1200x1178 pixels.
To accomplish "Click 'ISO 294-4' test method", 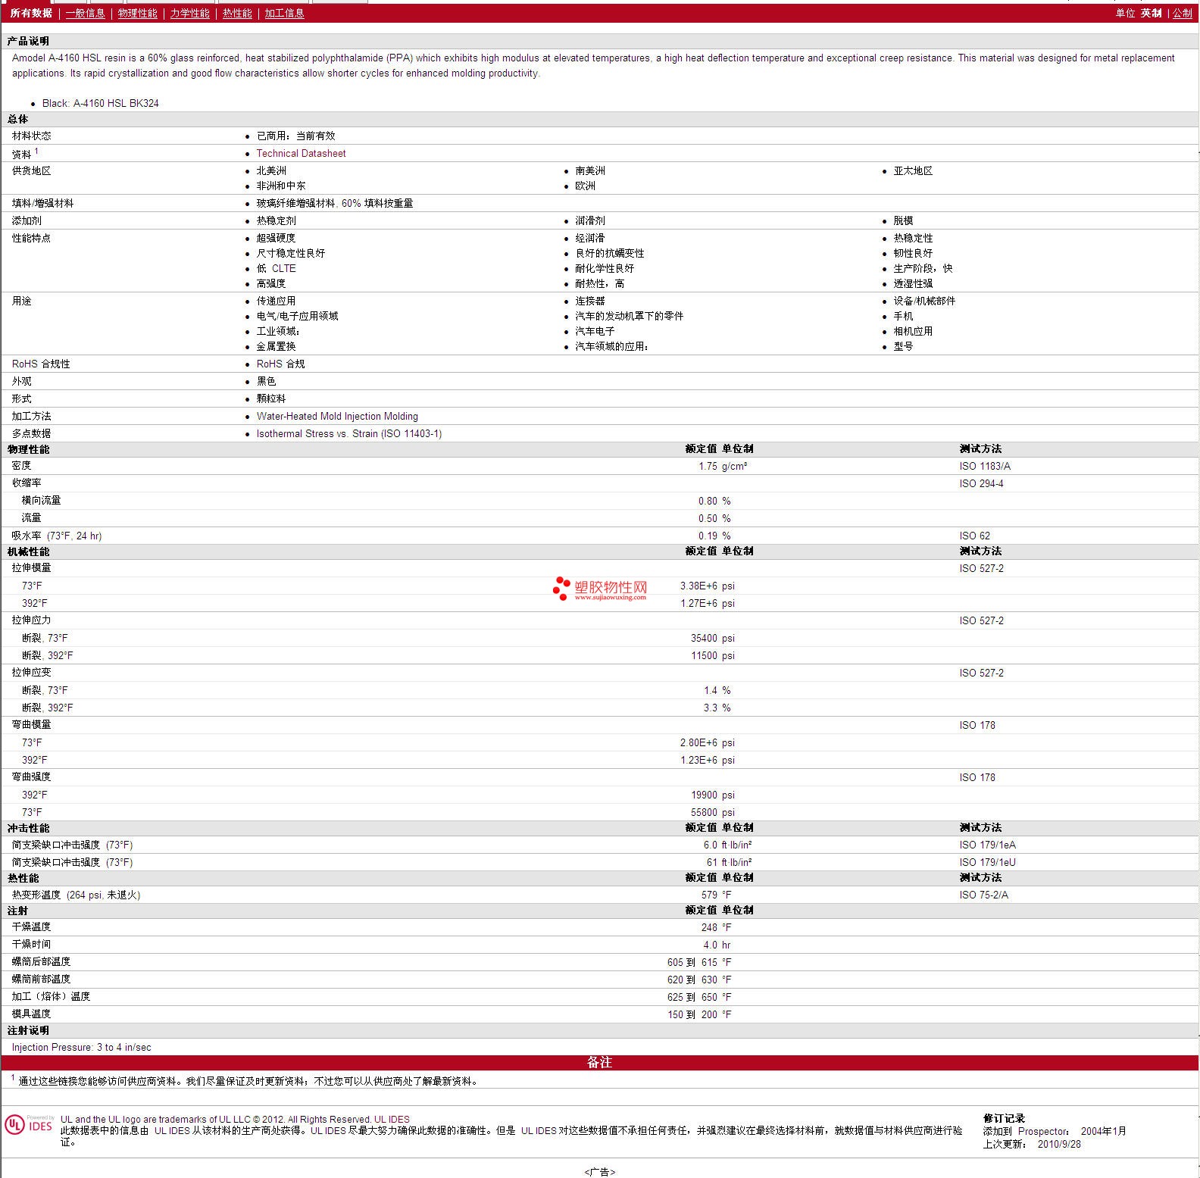I will (x=981, y=483).
